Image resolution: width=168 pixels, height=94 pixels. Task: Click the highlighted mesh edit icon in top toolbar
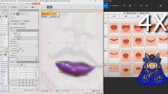click(50, 7)
